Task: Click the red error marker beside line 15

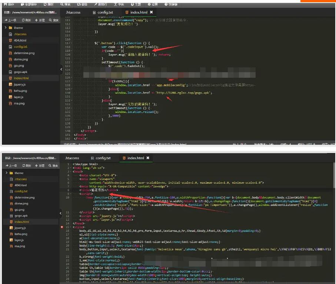Action: coord(62,227)
